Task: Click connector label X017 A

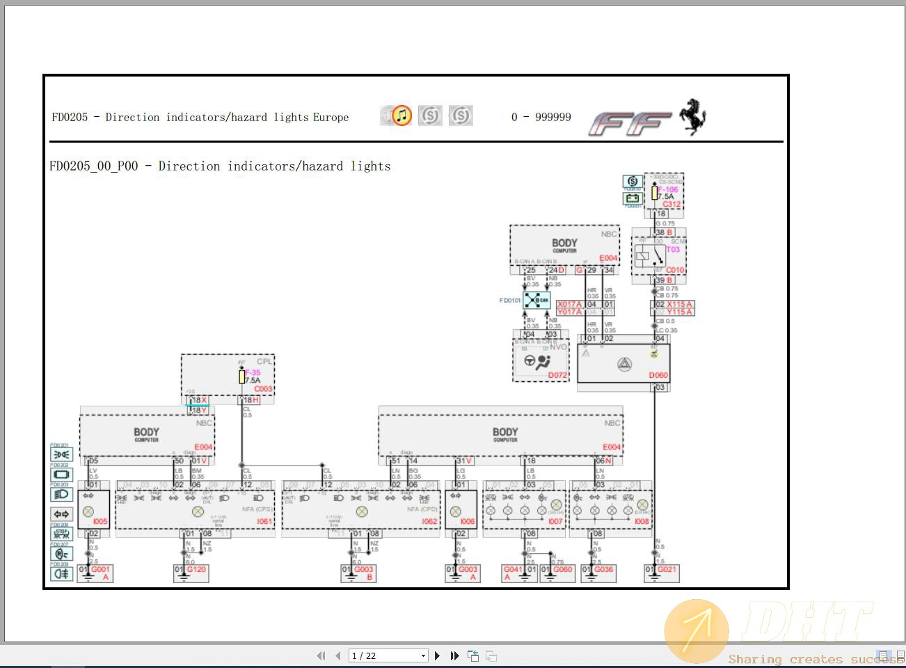Action: click(570, 304)
